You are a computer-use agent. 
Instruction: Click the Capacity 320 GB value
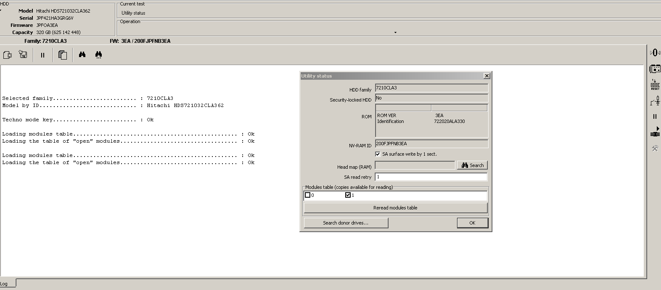click(x=58, y=32)
